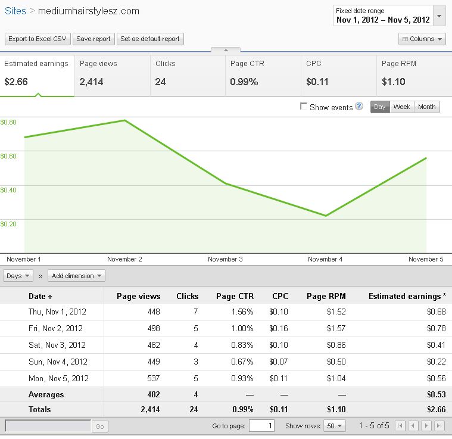Open the Columns dropdown
This screenshot has width=452, height=439.
(x=422, y=39)
